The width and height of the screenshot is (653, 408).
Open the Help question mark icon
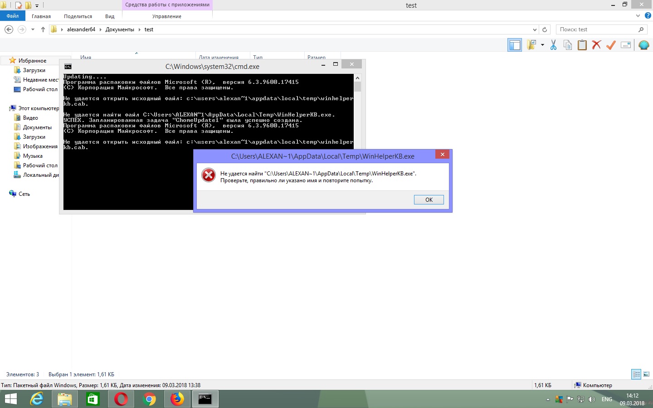pyautogui.click(x=648, y=15)
